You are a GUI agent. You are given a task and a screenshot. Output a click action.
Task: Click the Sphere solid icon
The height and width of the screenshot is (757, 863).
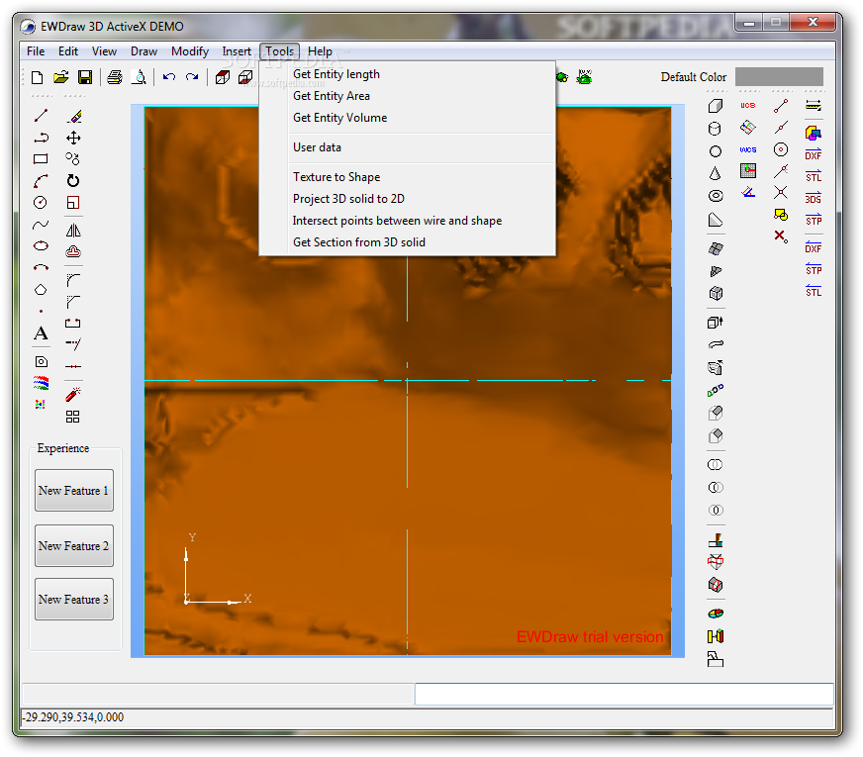(x=715, y=151)
